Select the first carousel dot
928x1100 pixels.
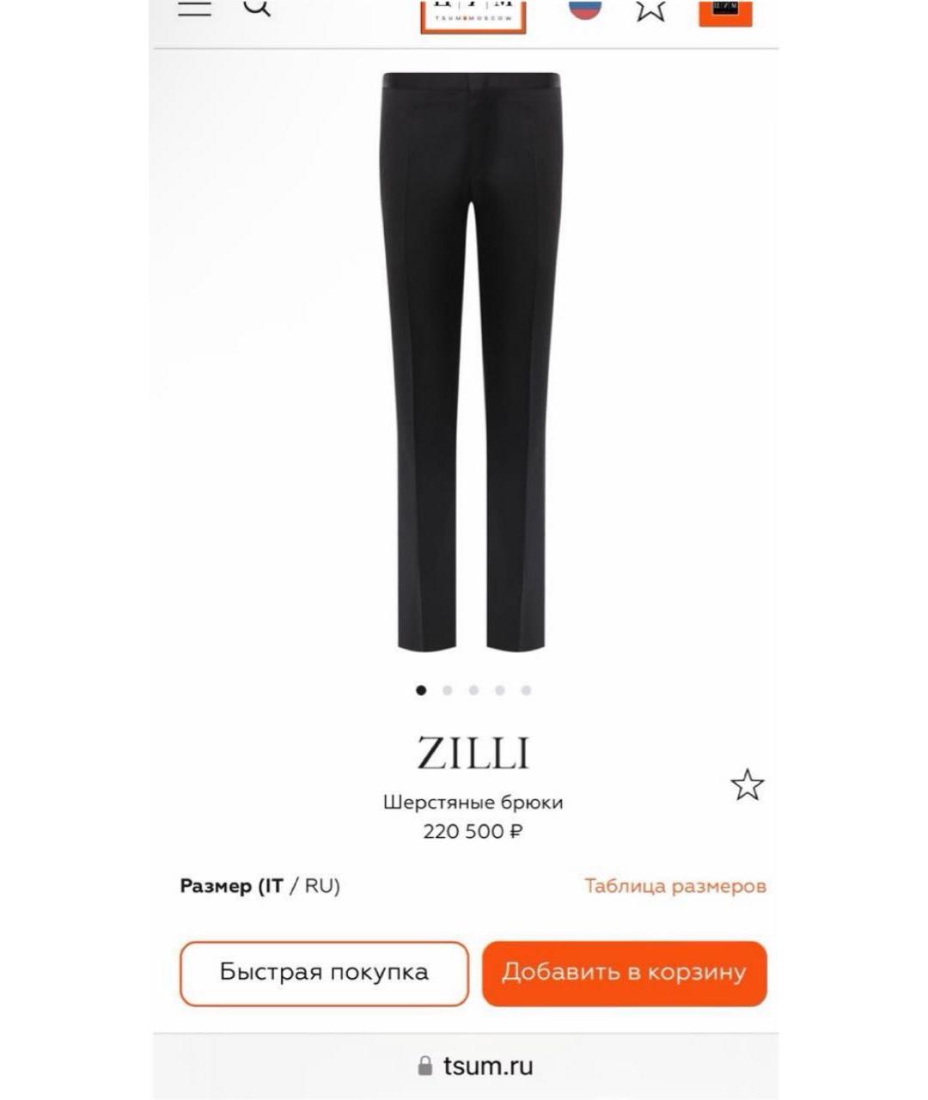pyautogui.click(x=421, y=690)
